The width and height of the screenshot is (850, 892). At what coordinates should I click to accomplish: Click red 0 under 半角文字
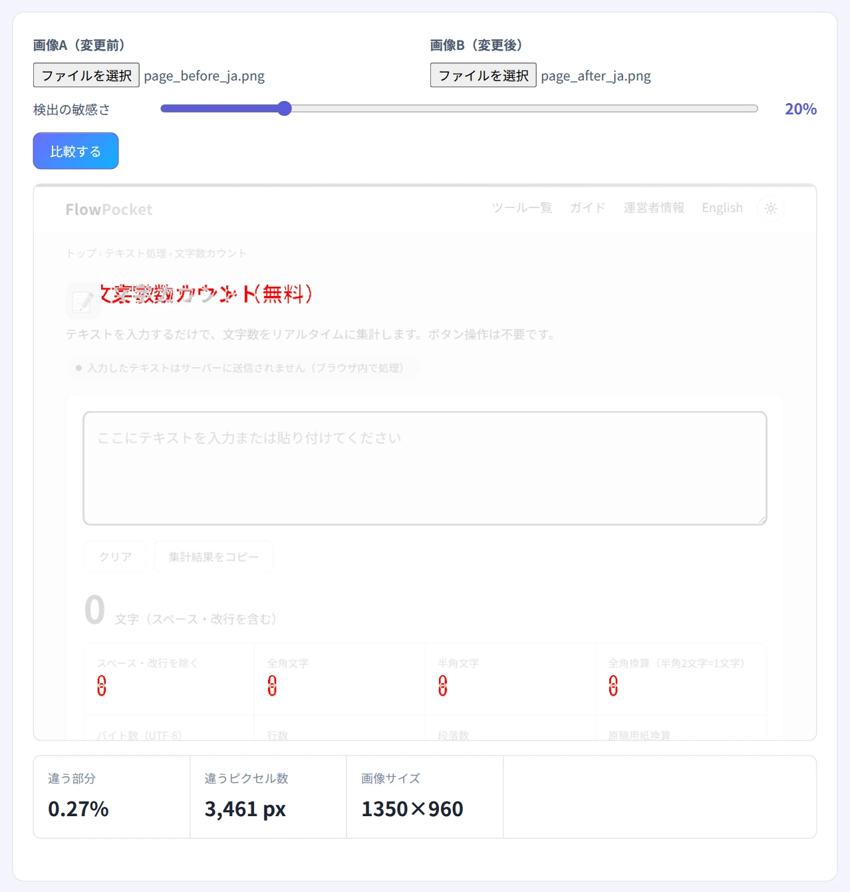(x=443, y=686)
